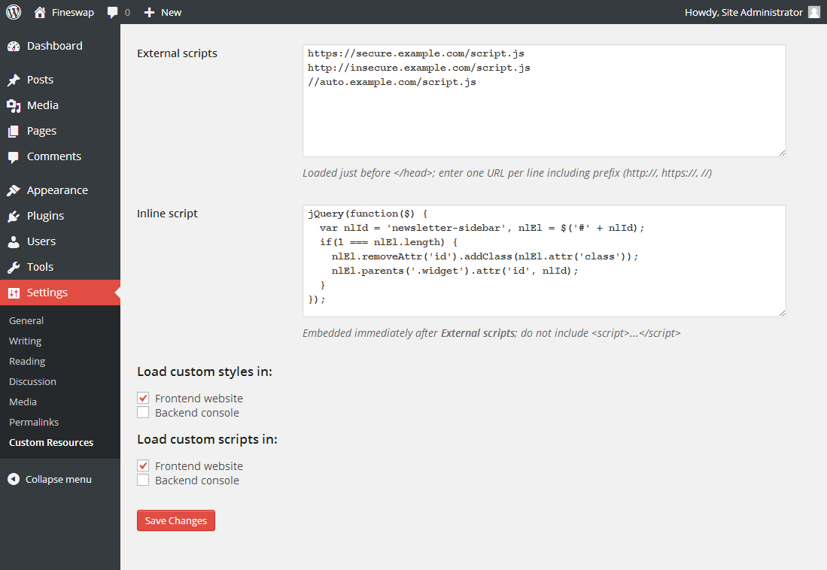Click the nlEl.parents('.widget') code line
The height and width of the screenshot is (570, 827).
[x=455, y=271]
